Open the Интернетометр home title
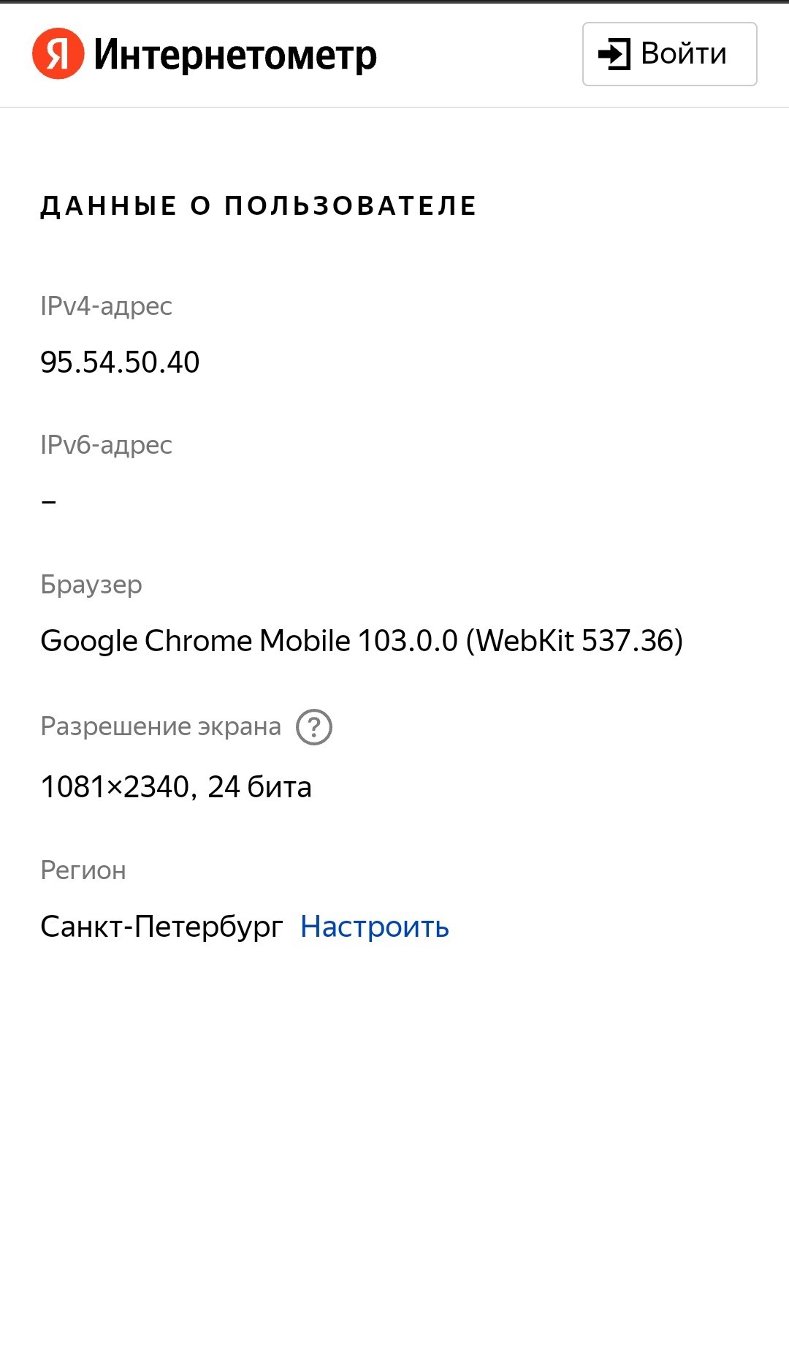This screenshot has height=1368, width=789. pos(235,56)
